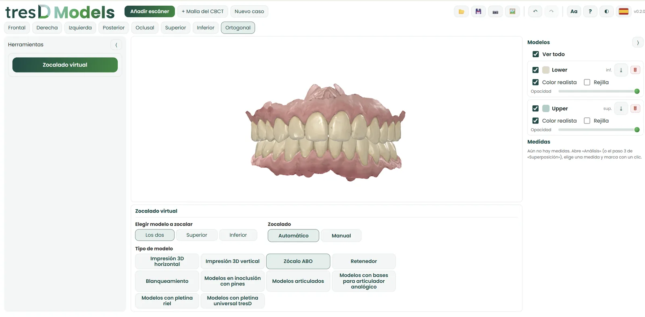Screen dimensions: 645x317
Task: Enable Rejilla for the Upper model
Action: [587, 121]
